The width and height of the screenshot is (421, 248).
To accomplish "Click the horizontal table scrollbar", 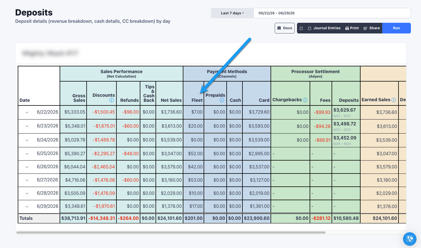I will coord(171,233).
